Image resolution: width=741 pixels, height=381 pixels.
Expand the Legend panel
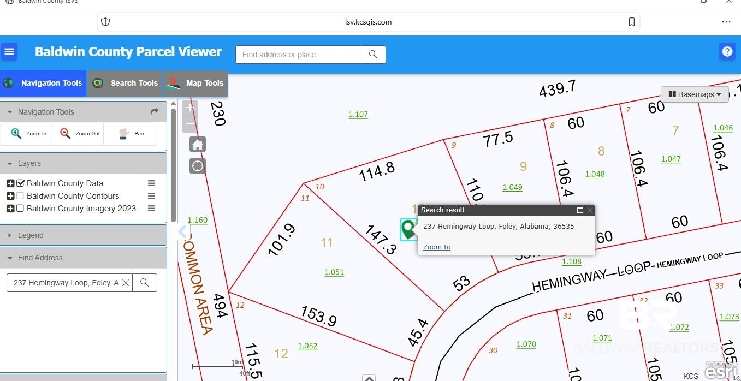coord(83,235)
